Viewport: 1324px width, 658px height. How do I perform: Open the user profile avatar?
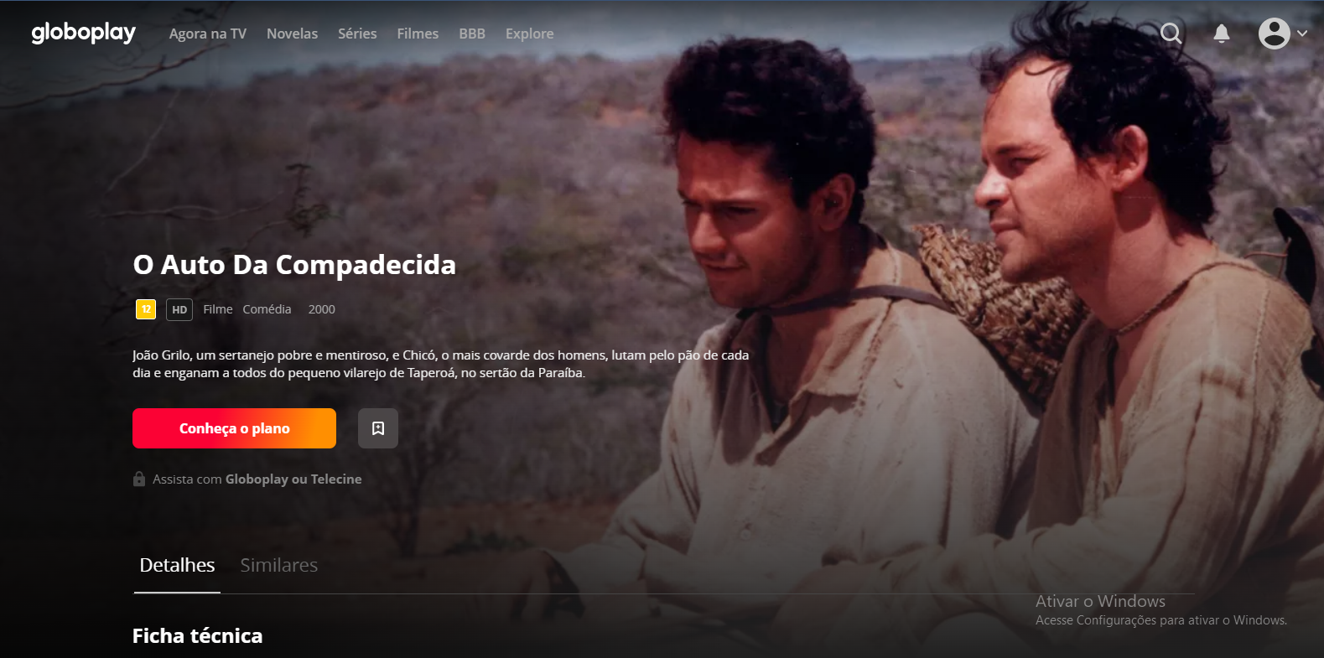(1274, 34)
